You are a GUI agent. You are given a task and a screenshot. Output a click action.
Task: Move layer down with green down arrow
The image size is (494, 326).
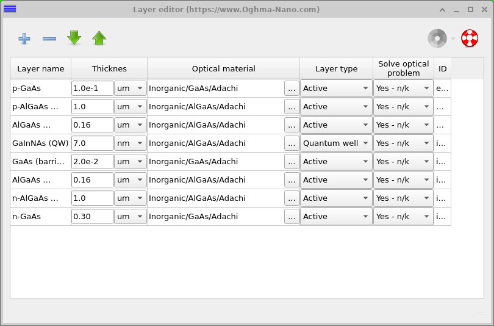[x=74, y=38]
